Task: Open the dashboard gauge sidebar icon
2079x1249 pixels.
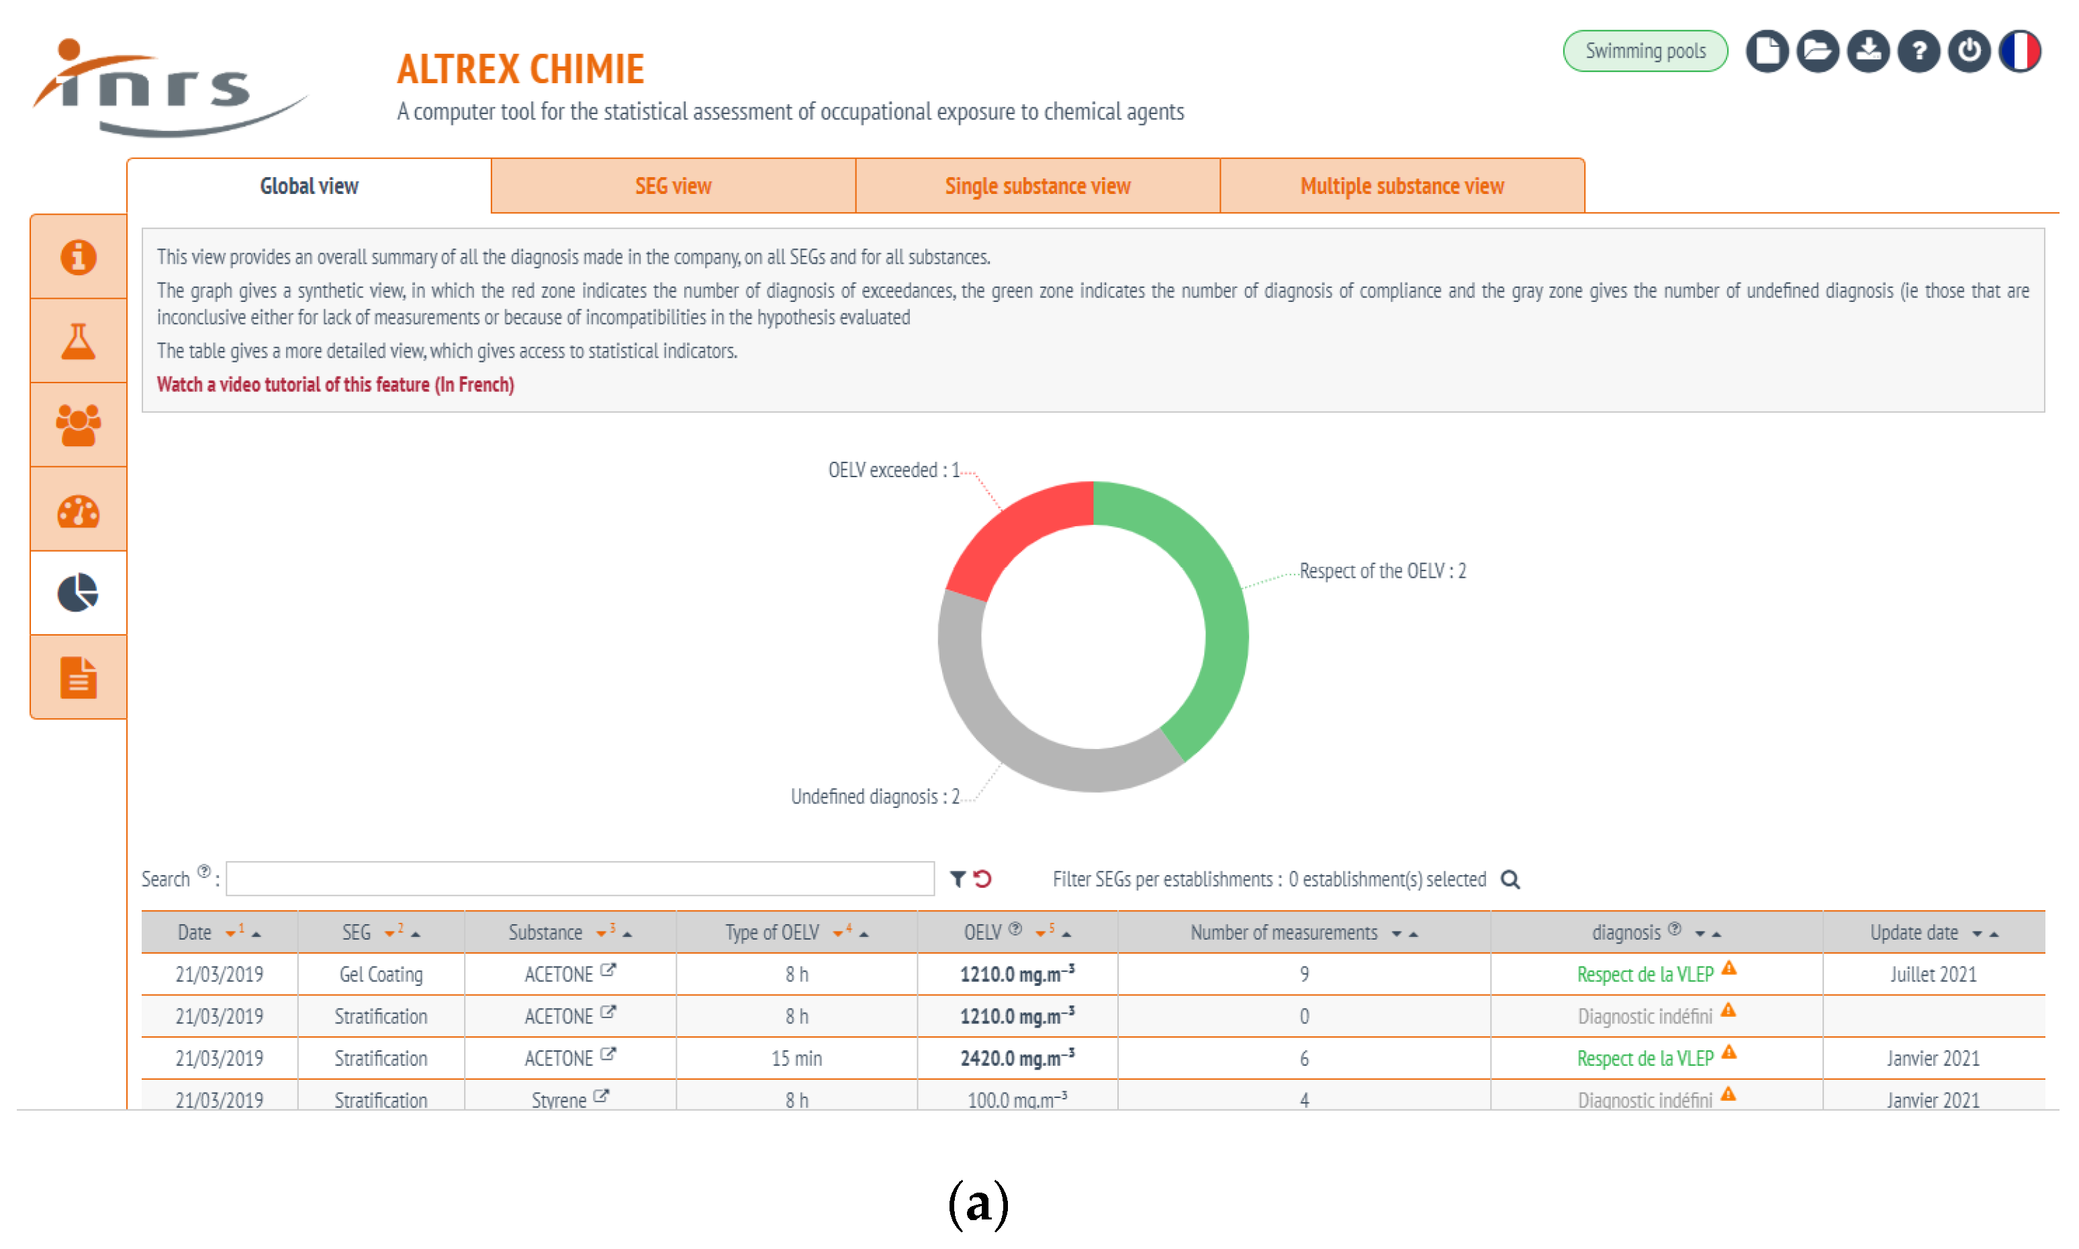Action: [x=79, y=510]
